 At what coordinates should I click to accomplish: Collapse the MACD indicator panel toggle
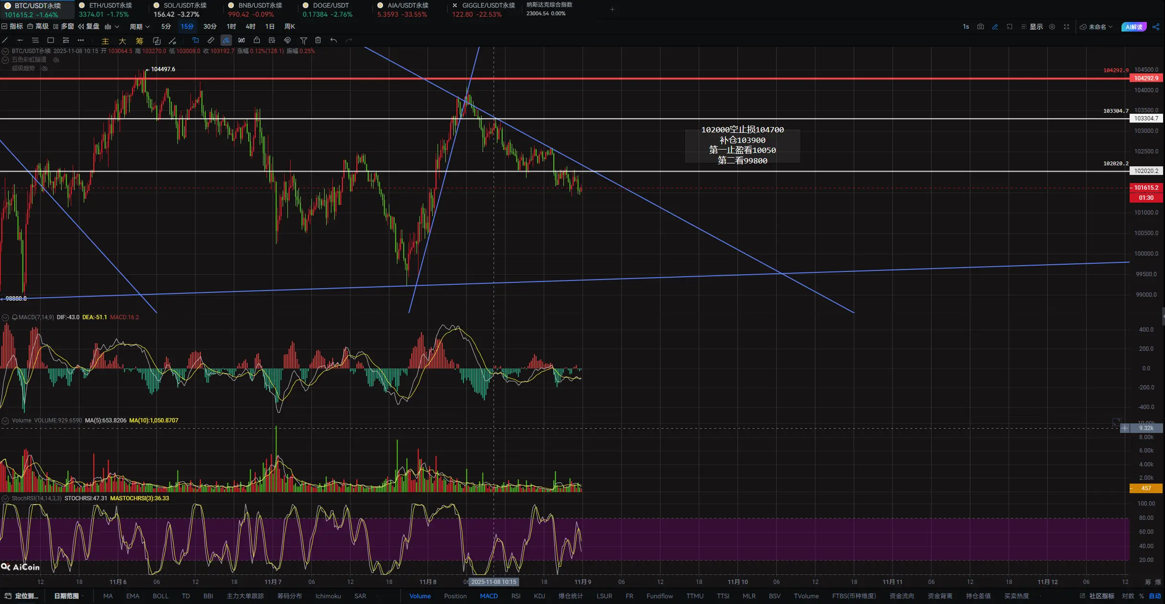pos(5,317)
